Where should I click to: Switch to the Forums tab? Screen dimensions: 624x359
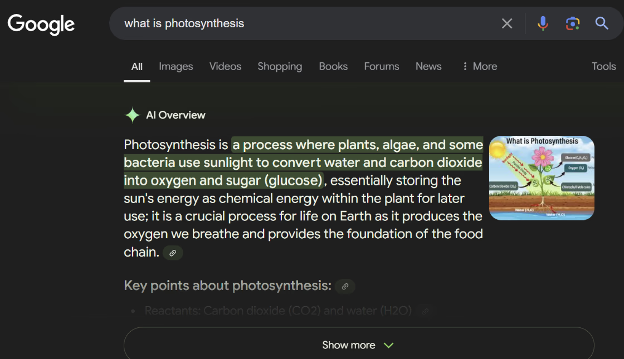click(x=382, y=66)
